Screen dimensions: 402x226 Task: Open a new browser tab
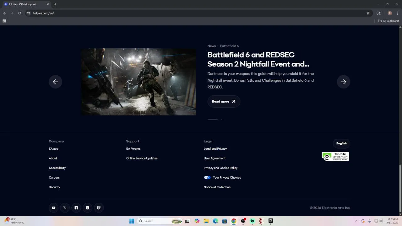tap(55, 4)
